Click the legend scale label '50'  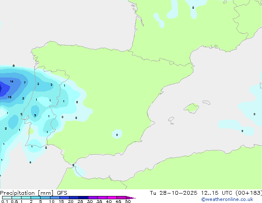point(128,201)
